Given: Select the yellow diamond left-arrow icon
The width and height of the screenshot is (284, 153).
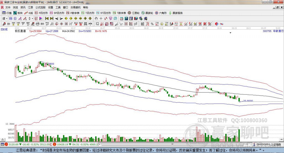Looking at the screenshot, I should click(66, 19).
